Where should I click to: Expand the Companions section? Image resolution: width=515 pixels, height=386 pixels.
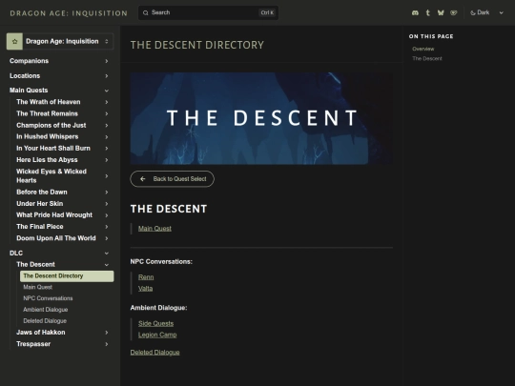click(x=59, y=61)
